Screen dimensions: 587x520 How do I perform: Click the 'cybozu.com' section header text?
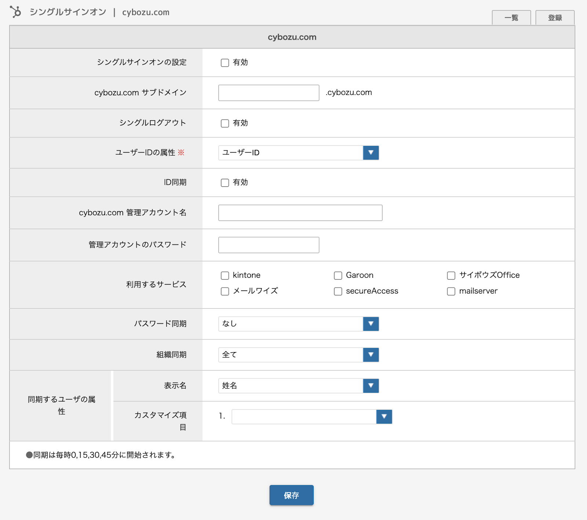(x=292, y=37)
